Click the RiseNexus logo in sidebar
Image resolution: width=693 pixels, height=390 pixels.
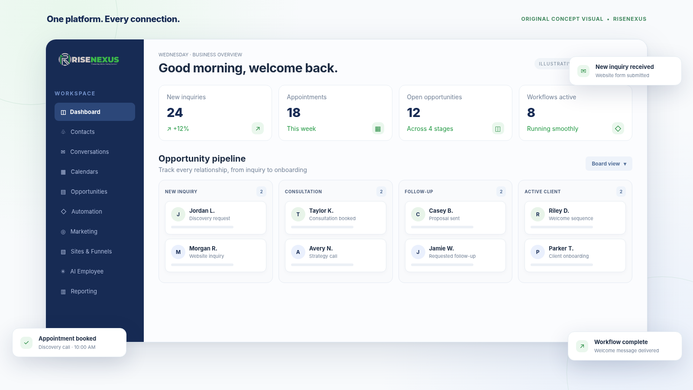coord(89,59)
